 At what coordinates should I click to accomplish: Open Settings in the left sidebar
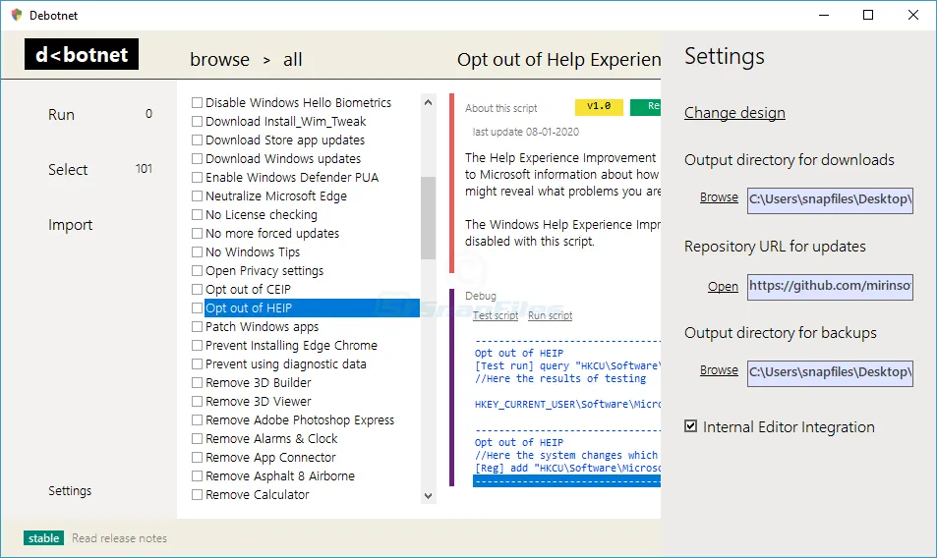point(70,490)
